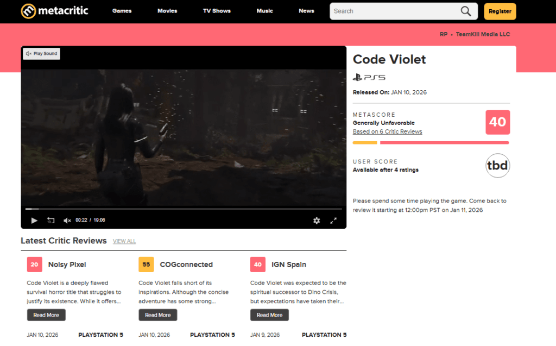The width and height of the screenshot is (556, 346).
Task: Open video settings gear
Action: (x=317, y=221)
